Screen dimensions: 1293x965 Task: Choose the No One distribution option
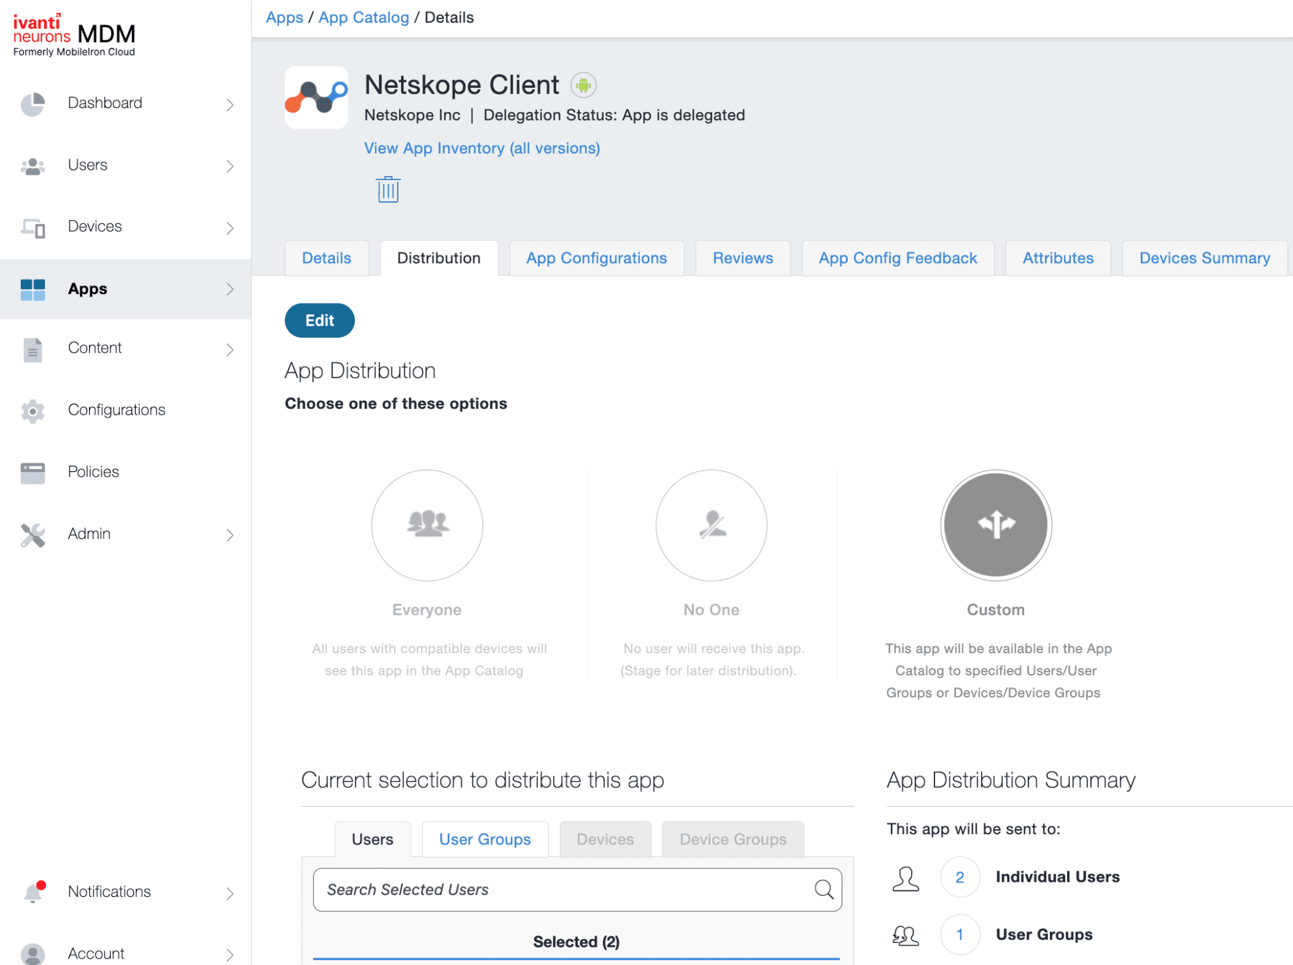pyautogui.click(x=711, y=526)
